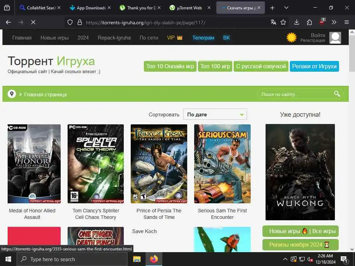Open Топ 100 игр button

(x=215, y=66)
